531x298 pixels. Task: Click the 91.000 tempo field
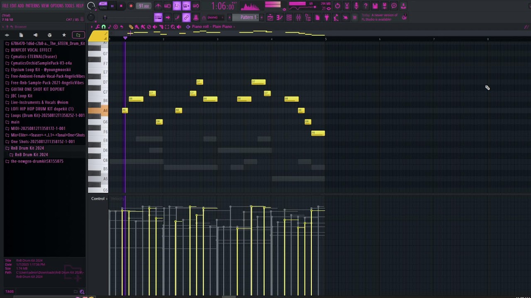[x=144, y=6]
